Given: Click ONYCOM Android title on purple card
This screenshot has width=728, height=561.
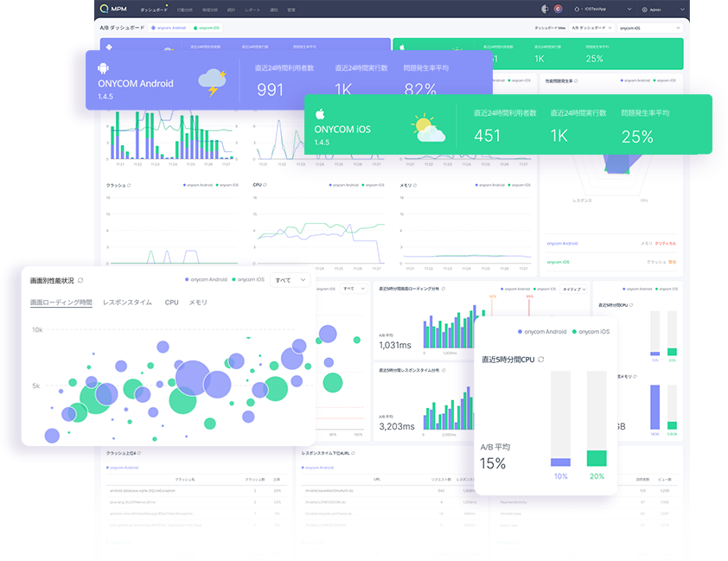Looking at the screenshot, I should pos(136,84).
